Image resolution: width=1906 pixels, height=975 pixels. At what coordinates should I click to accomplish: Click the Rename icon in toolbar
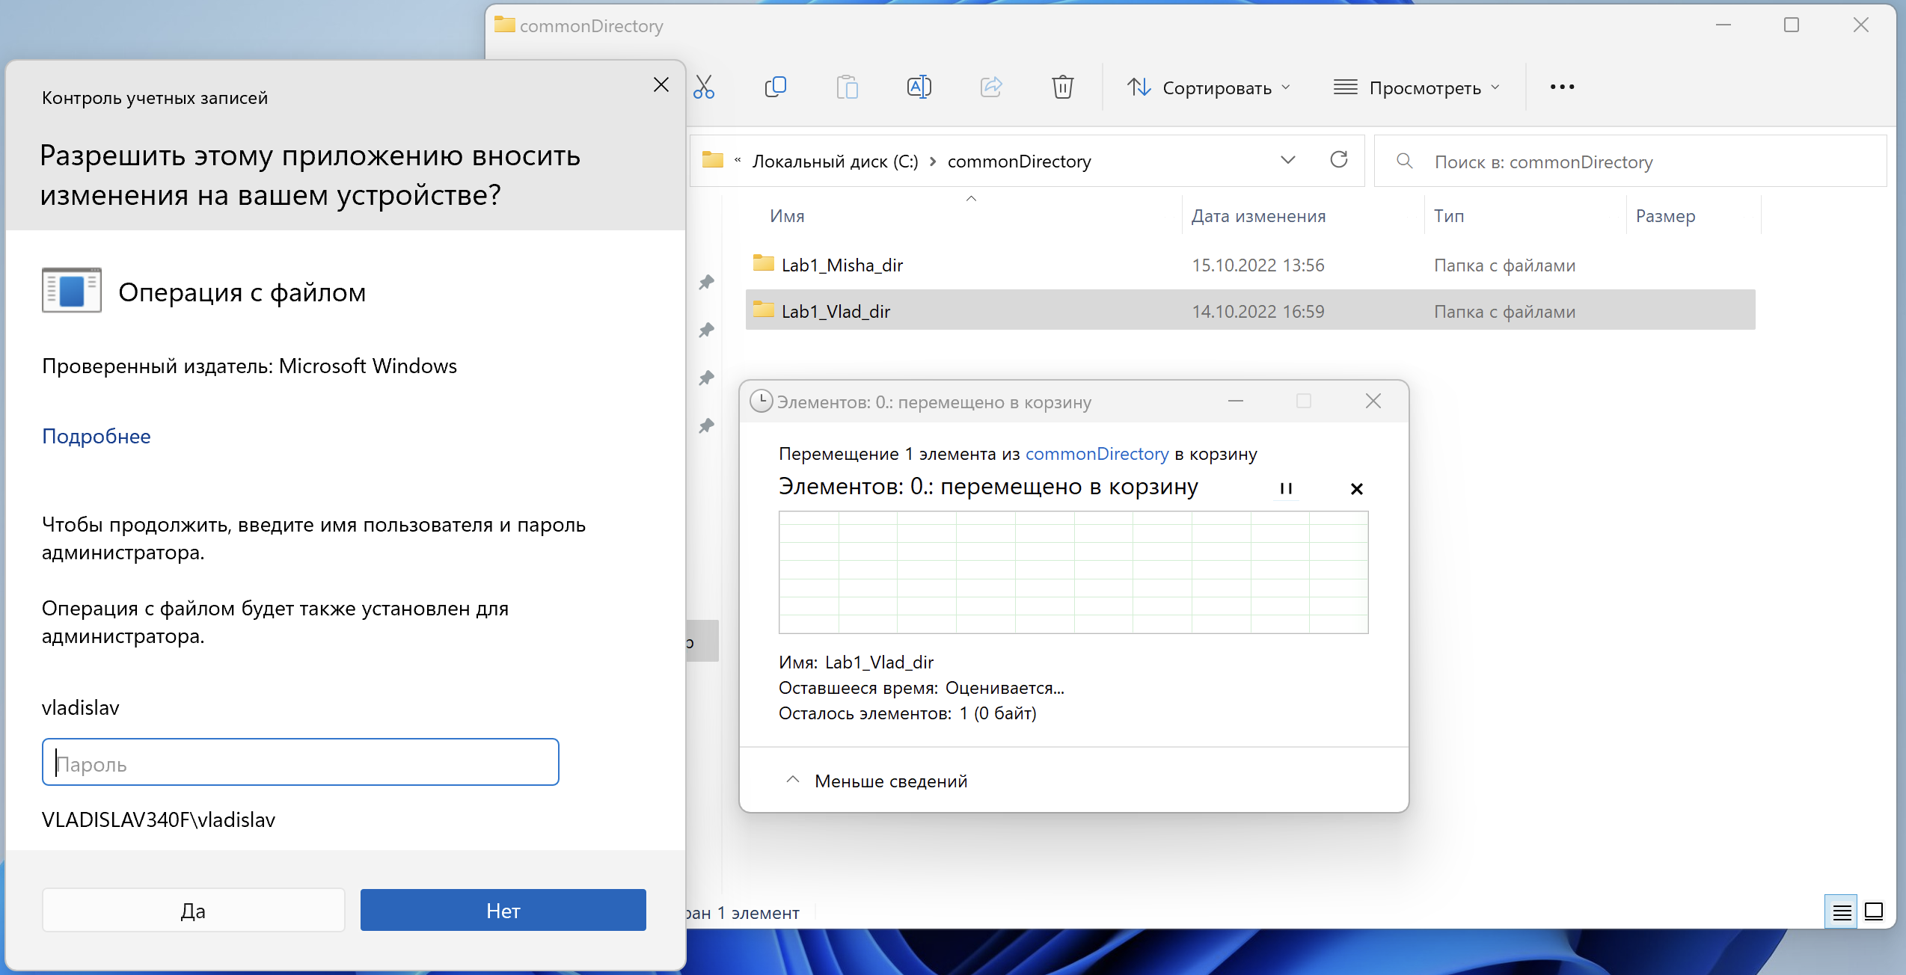tap(919, 87)
